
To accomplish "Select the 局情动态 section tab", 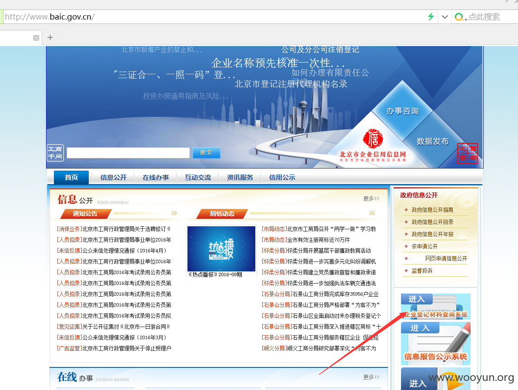I will tap(222, 214).
